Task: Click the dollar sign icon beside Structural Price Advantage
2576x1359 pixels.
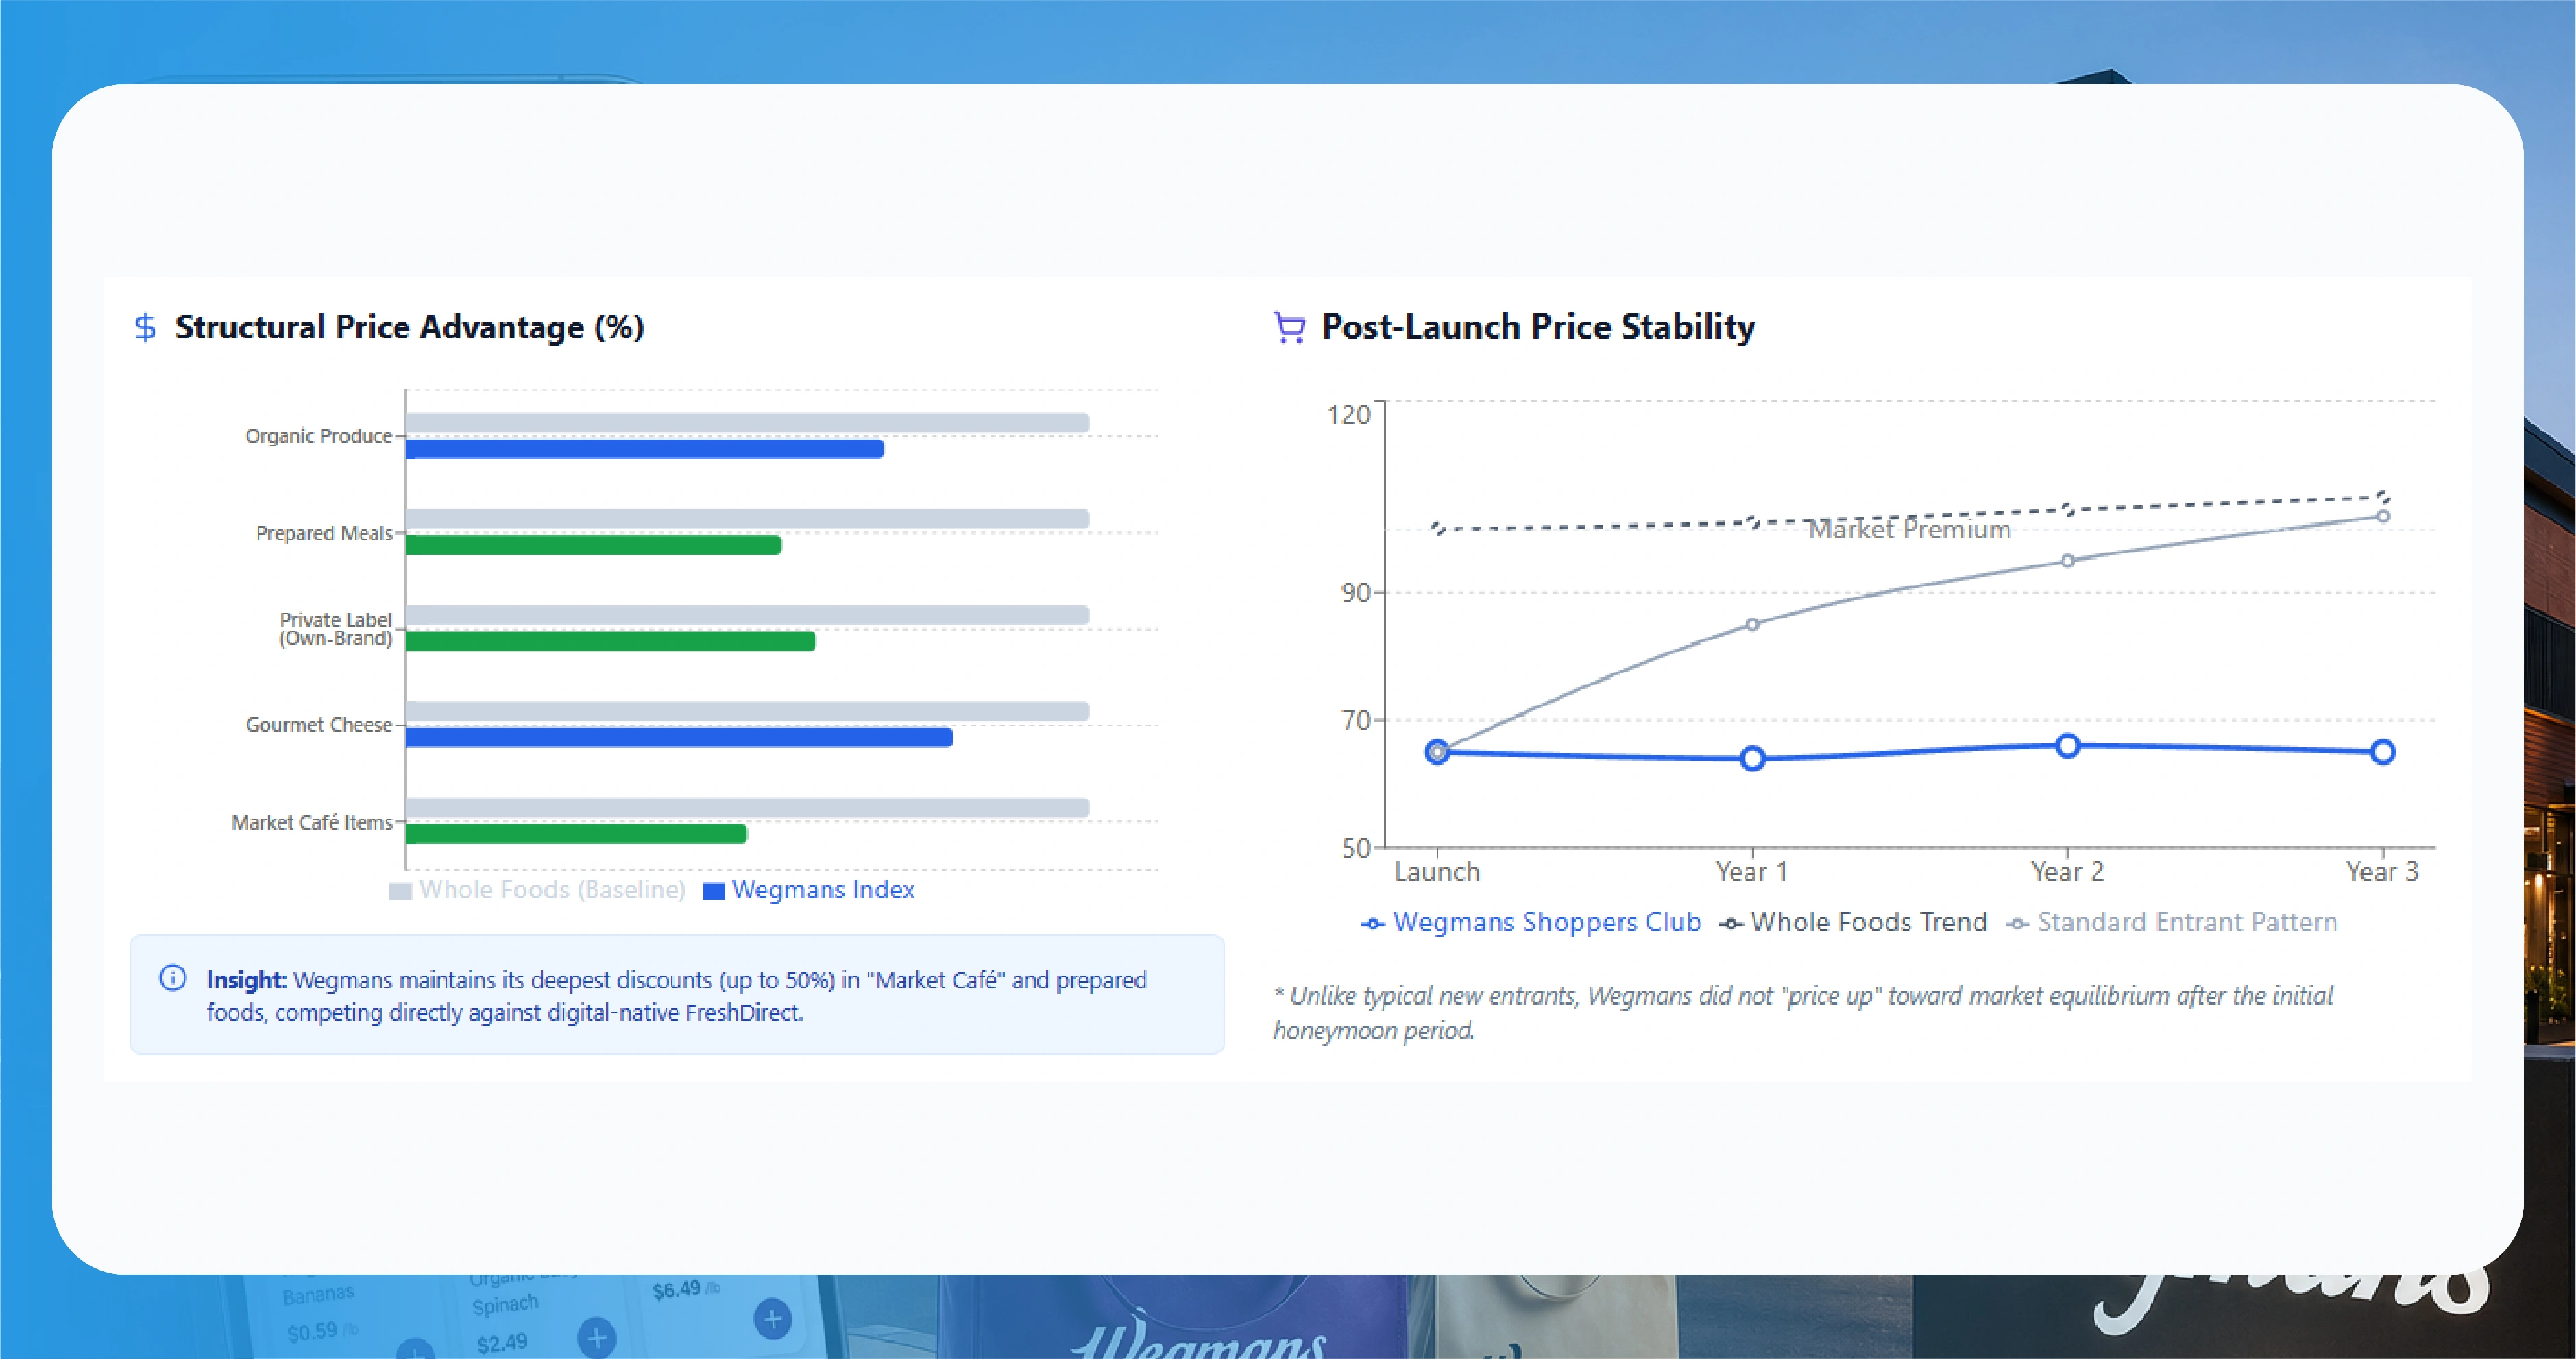Action: 145,327
